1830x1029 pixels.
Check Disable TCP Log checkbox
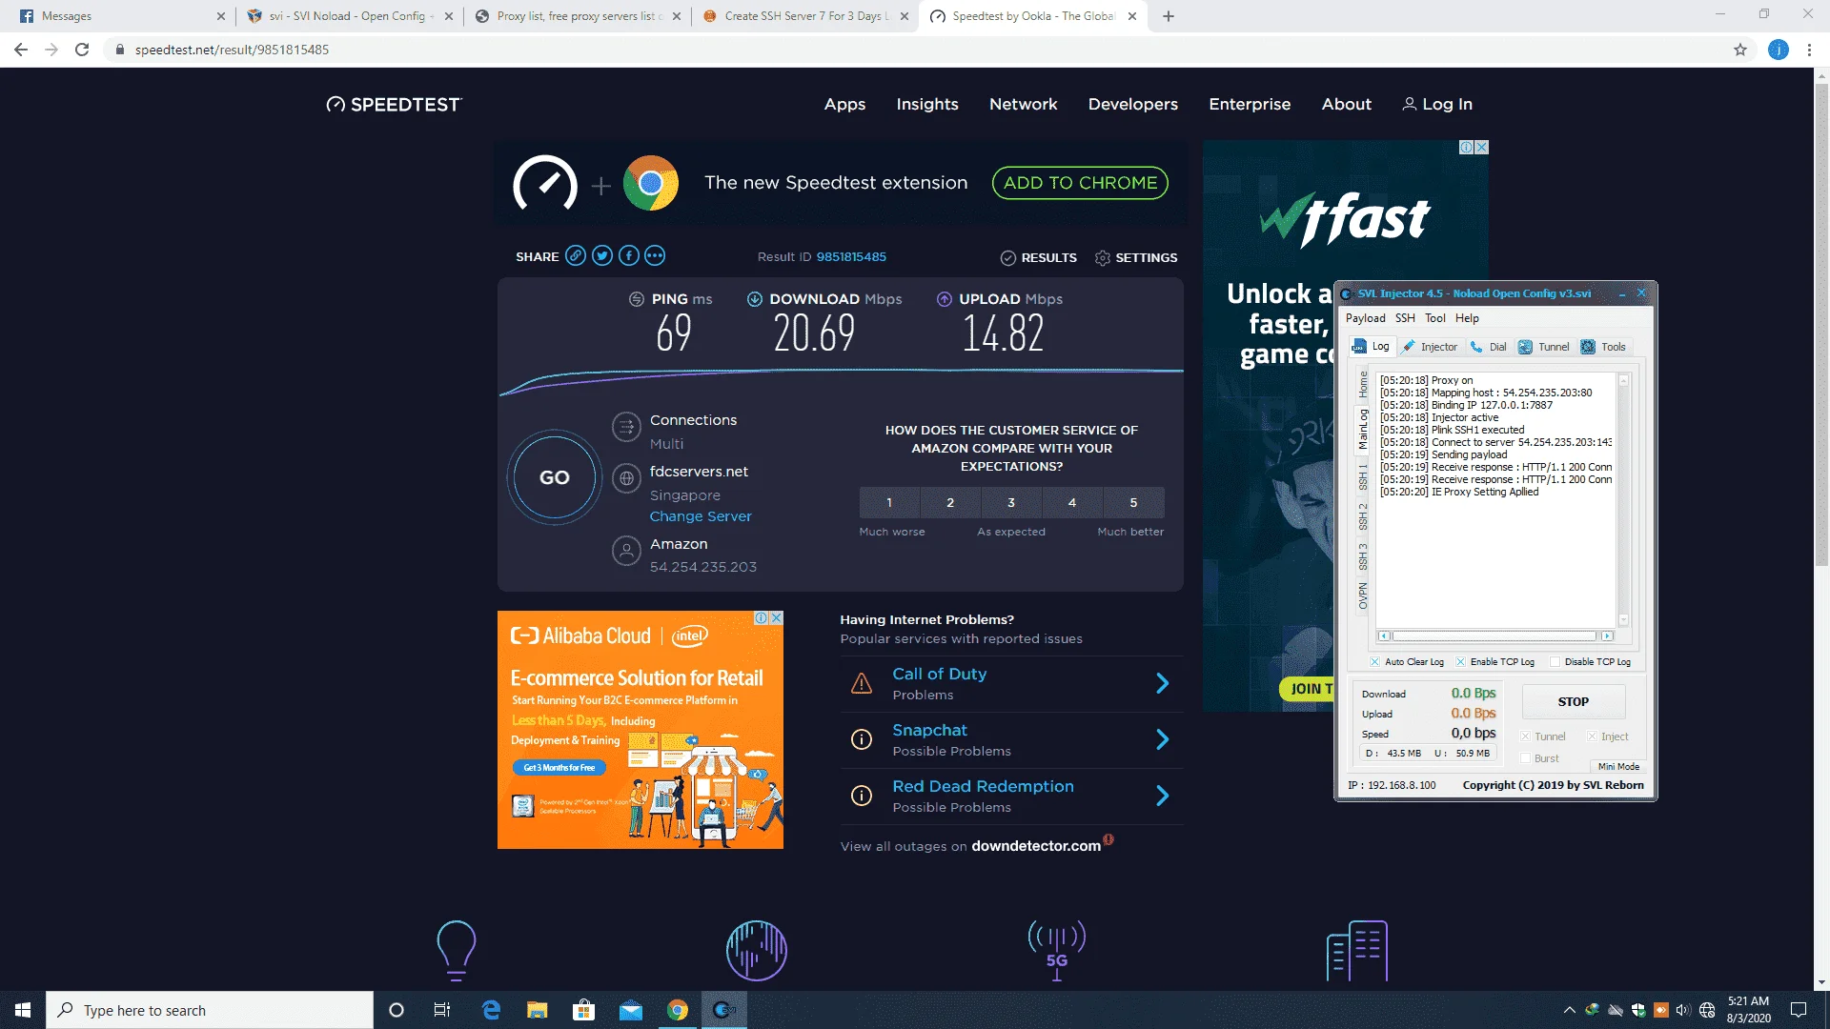click(x=1555, y=661)
